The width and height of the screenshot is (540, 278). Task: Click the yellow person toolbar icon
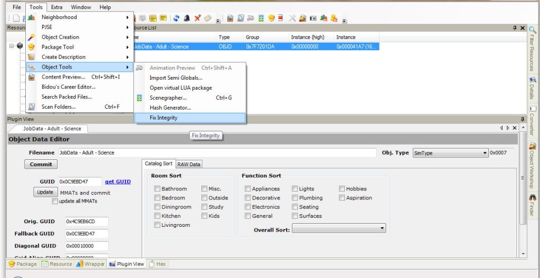(x=334, y=18)
